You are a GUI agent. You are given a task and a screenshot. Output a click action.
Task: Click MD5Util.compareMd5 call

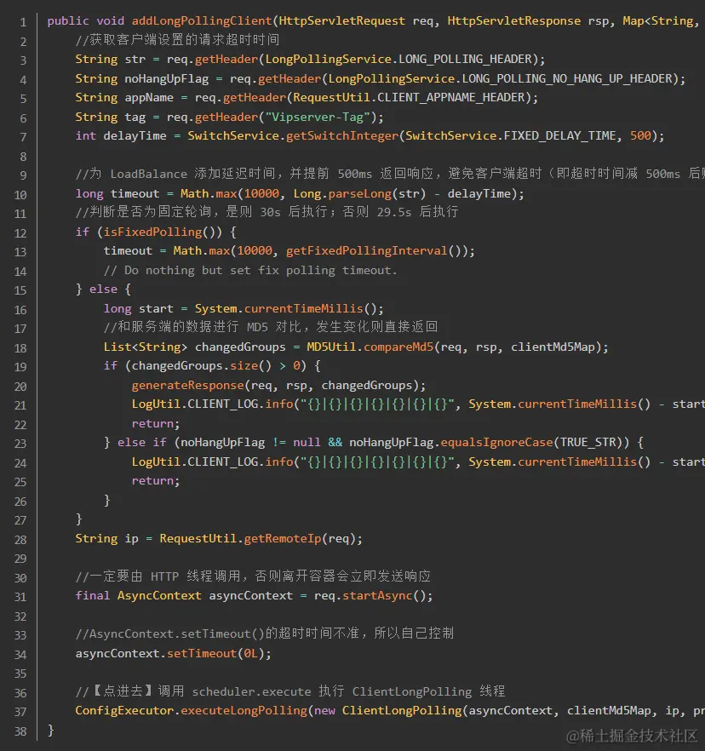370,347
